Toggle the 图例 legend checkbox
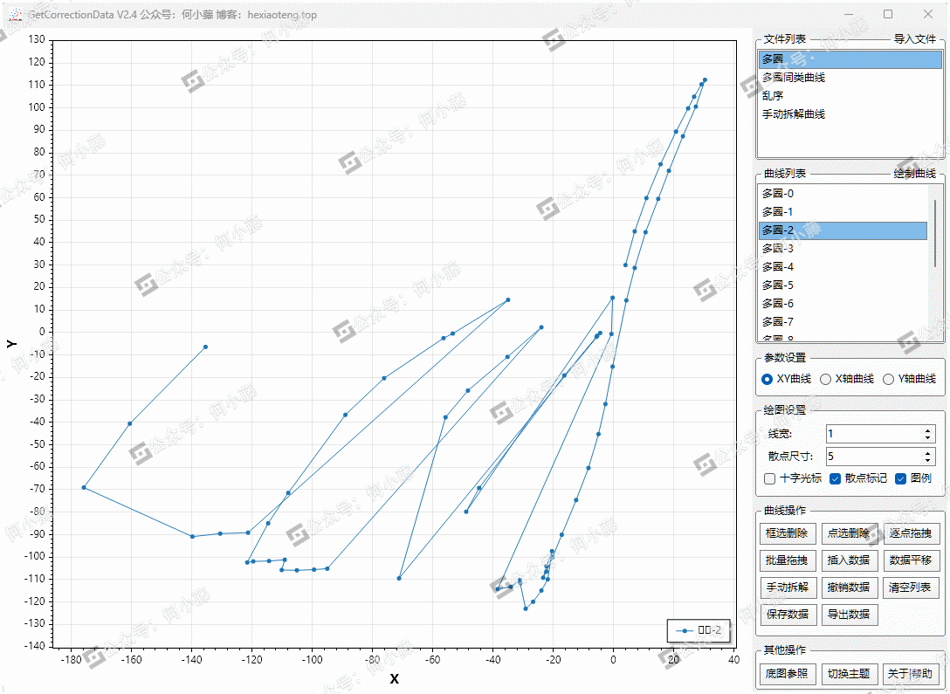This screenshot has width=950, height=694. [901, 478]
